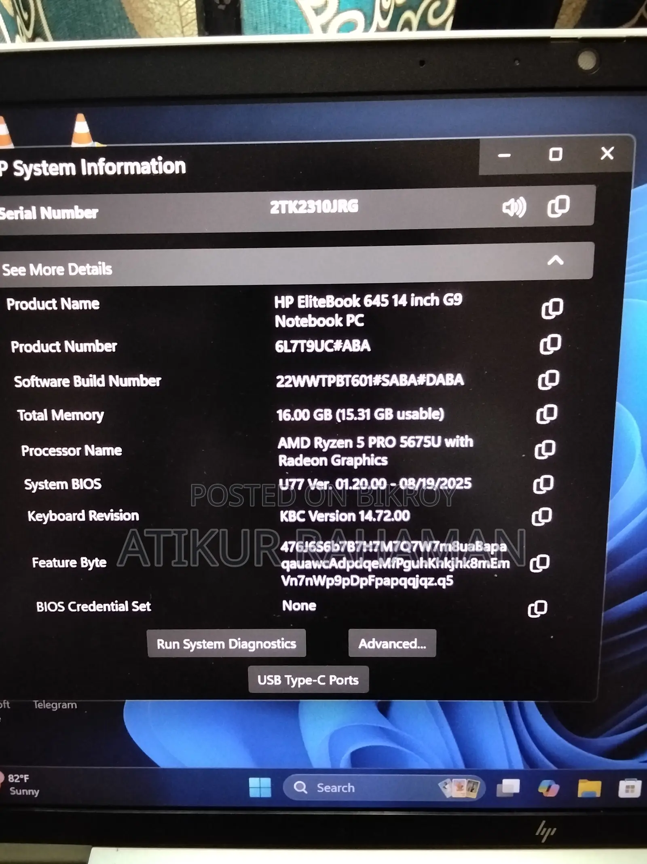Close the HP System Information window

pyautogui.click(x=607, y=153)
